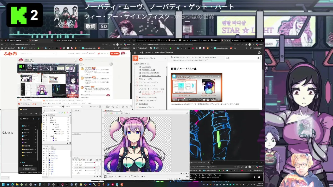Open the YouTube video three-dot menu

point(219,77)
